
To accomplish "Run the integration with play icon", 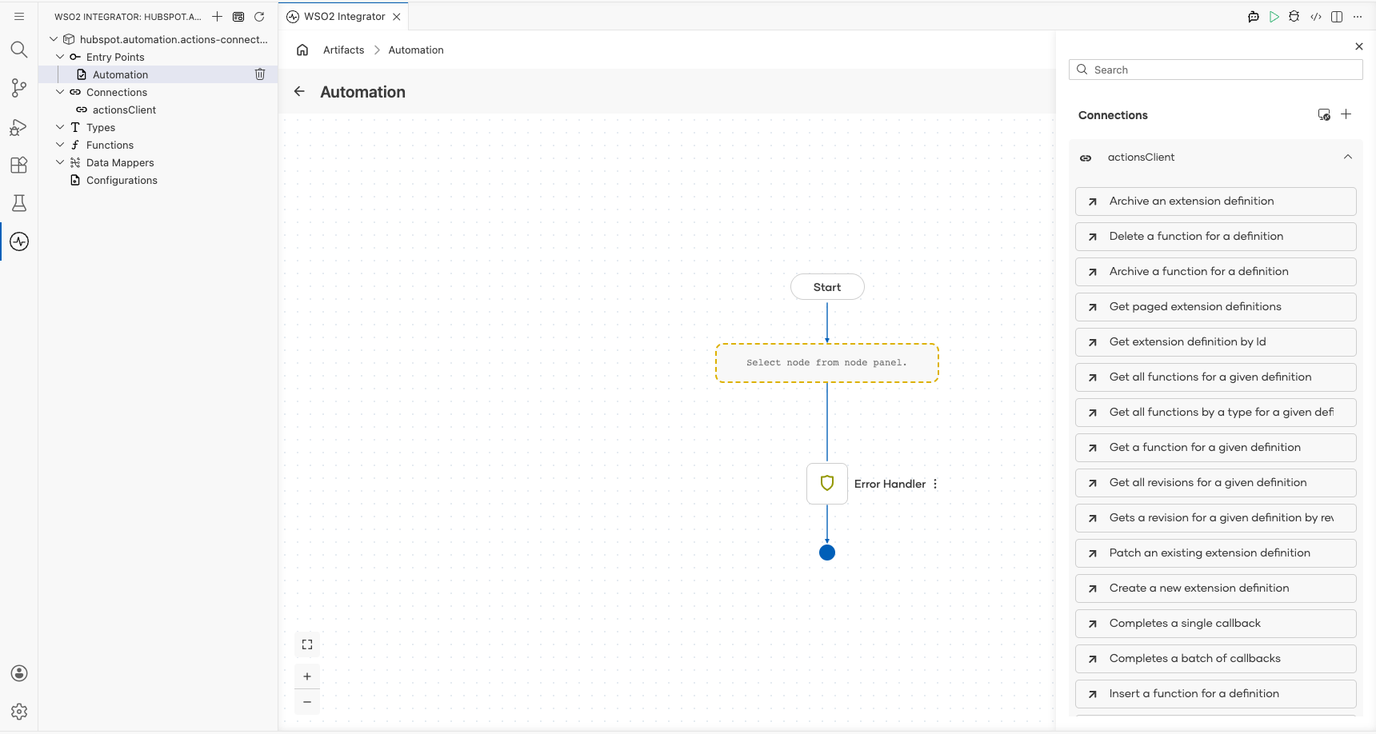I will pos(1274,16).
